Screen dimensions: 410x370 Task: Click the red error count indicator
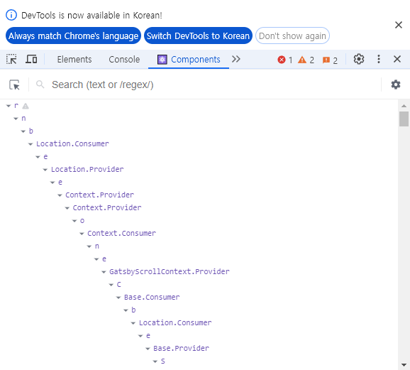285,60
